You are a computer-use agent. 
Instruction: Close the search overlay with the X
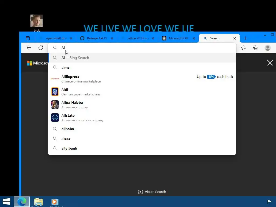[270, 63]
